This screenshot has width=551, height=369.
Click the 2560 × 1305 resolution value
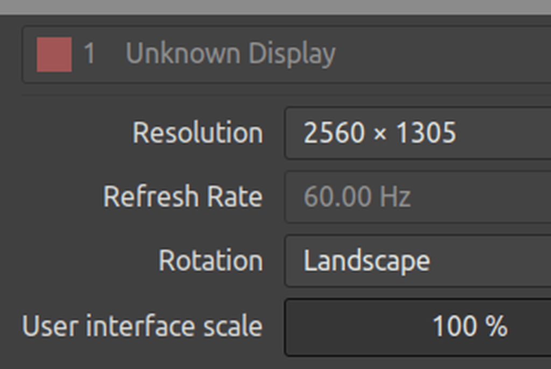coord(379,133)
